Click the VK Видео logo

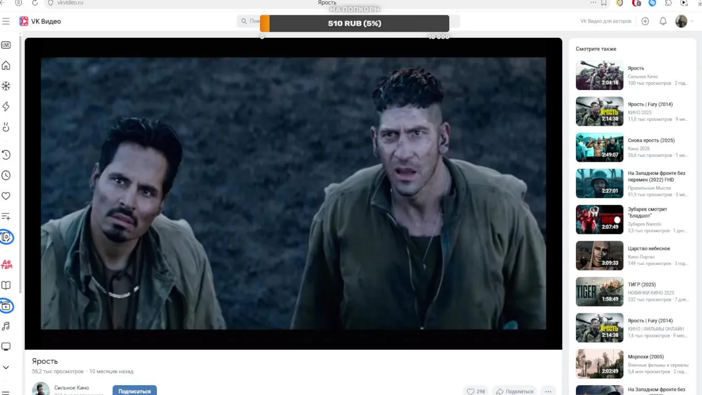(x=40, y=21)
